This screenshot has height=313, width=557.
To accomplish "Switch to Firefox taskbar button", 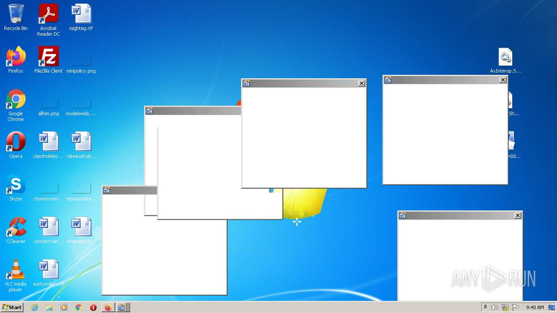I will pyautogui.click(x=108, y=307).
